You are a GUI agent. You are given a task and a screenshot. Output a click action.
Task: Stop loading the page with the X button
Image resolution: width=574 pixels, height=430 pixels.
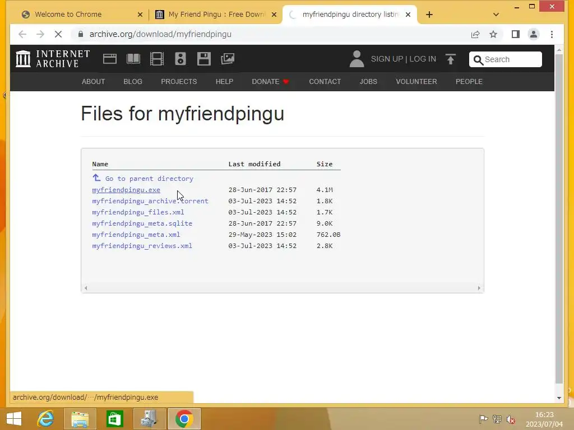(58, 34)
